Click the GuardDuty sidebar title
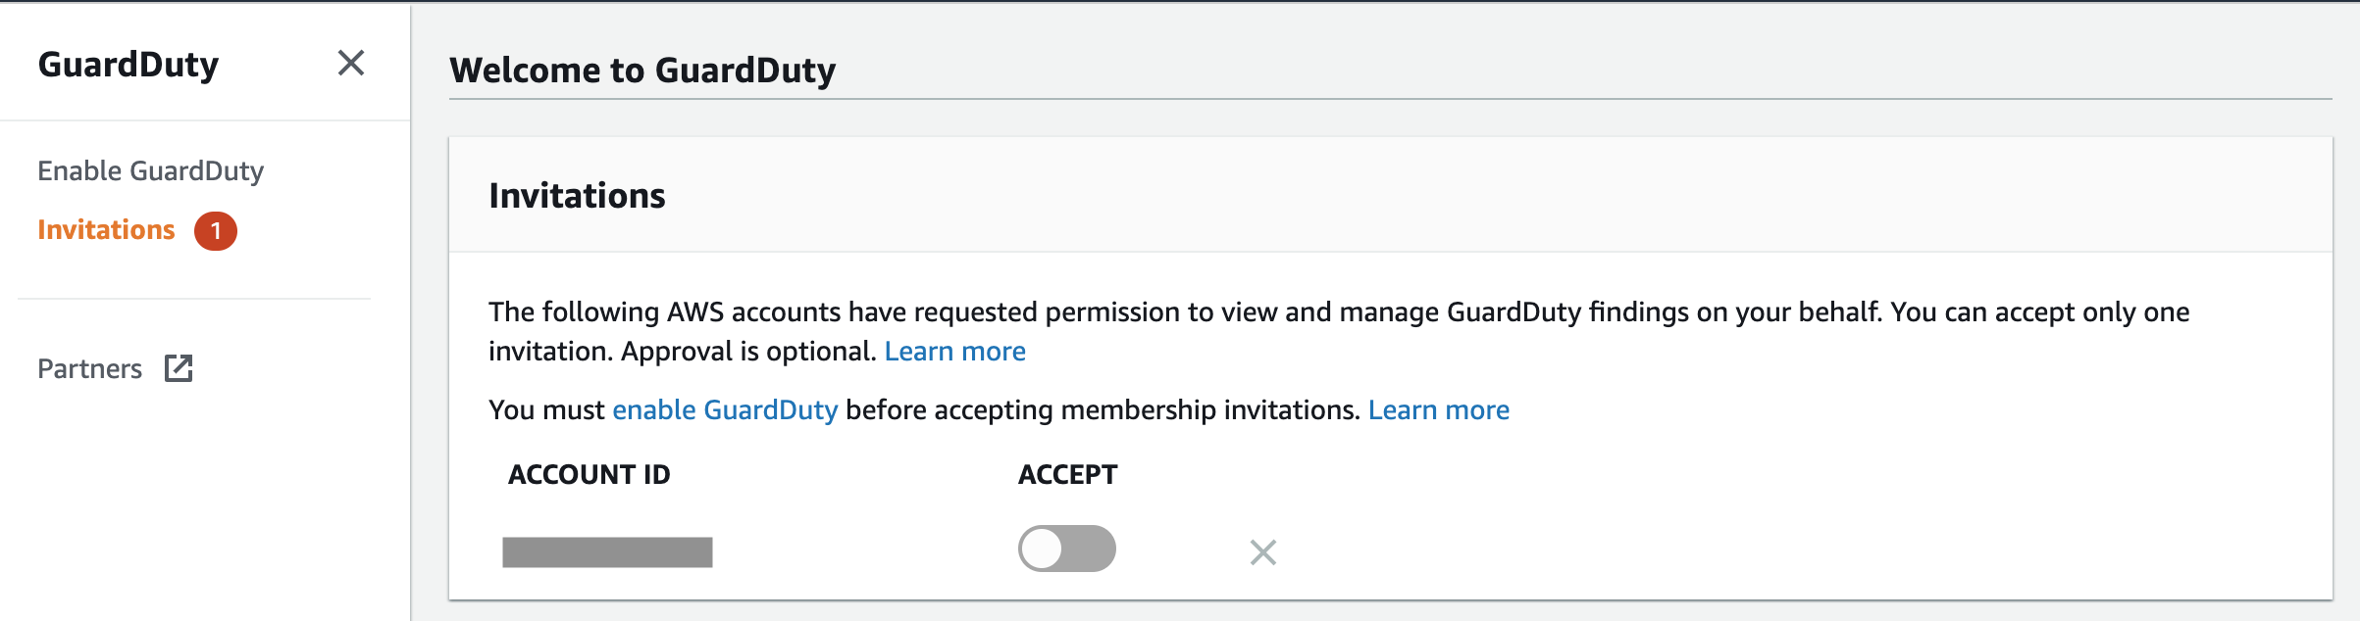Screen dimensions: 2360x621 (x=128, y=65)
